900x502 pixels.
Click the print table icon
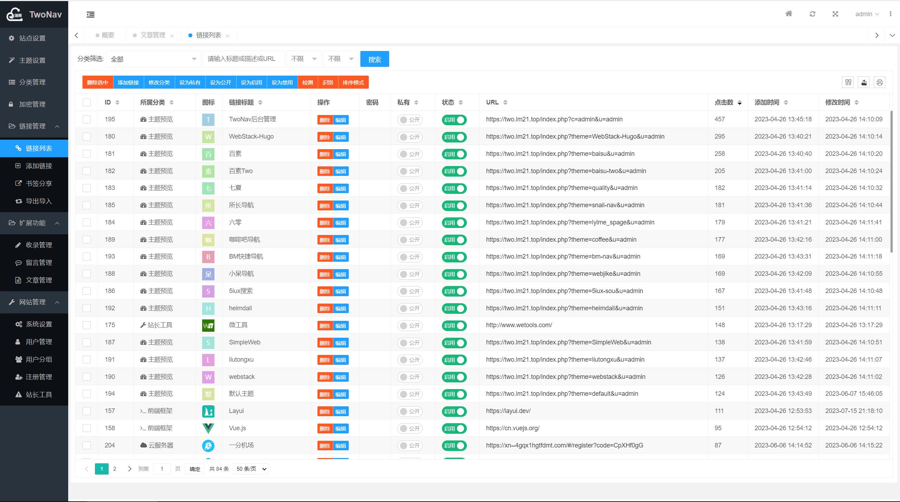(x=879, y=82)
